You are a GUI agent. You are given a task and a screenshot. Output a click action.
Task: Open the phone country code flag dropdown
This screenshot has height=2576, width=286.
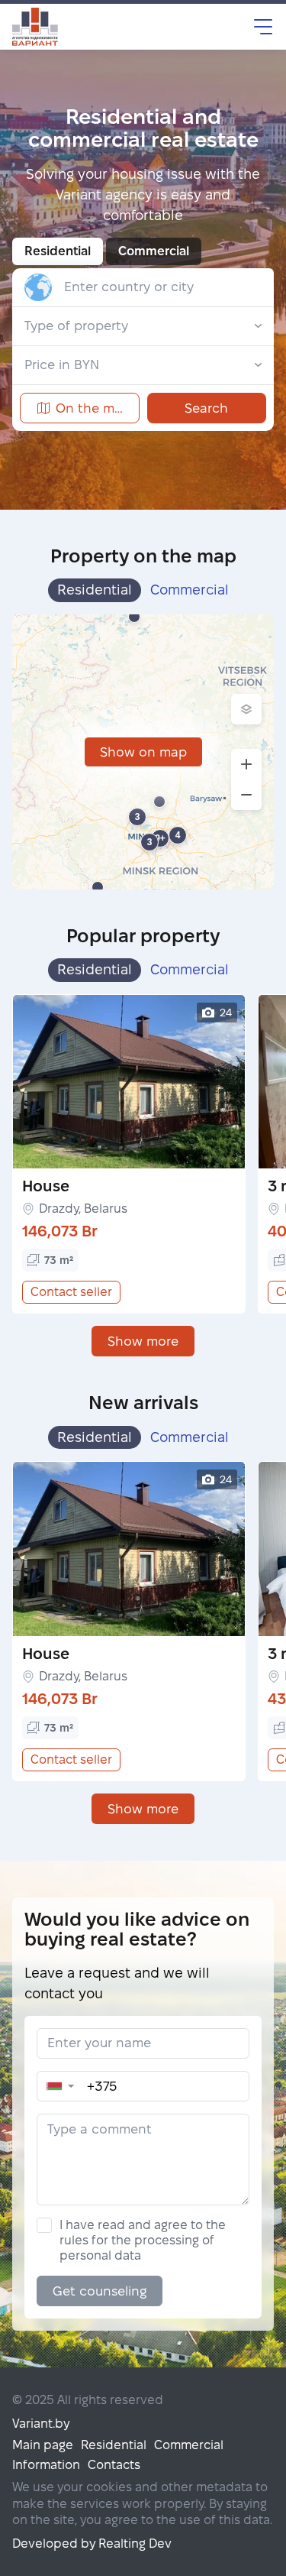click(x=59, y=2086)
